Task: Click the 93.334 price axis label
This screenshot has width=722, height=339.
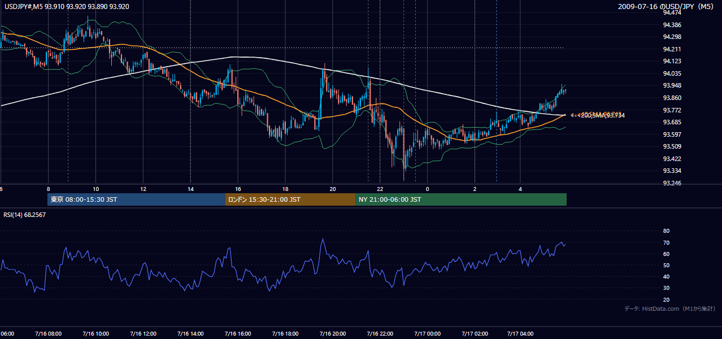Action: (x=672, y=171)
